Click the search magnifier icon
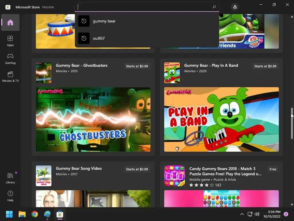The height and width of the screenshot is (221, 294). click(214, 7)
